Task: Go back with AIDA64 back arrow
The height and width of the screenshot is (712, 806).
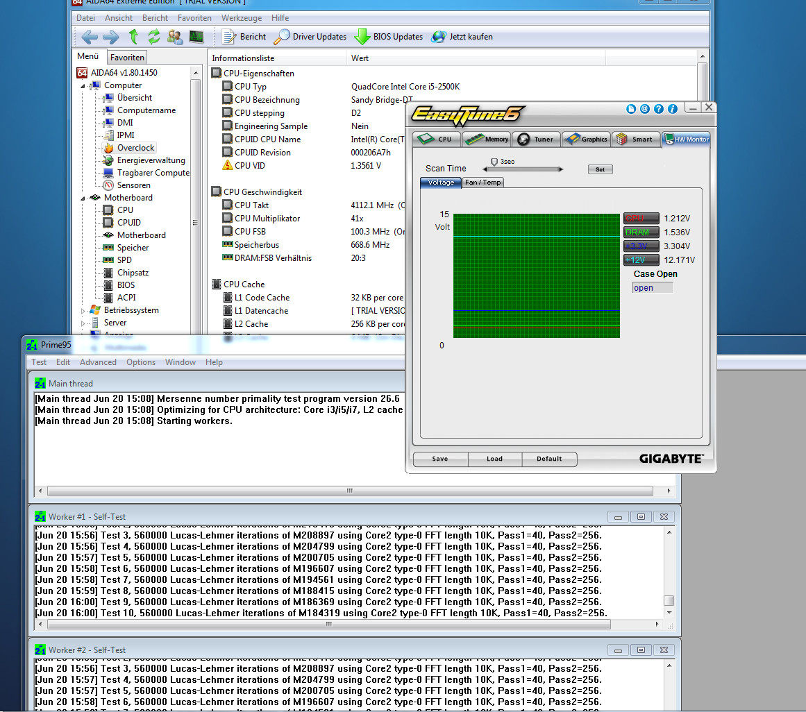Action: point(90,37)
